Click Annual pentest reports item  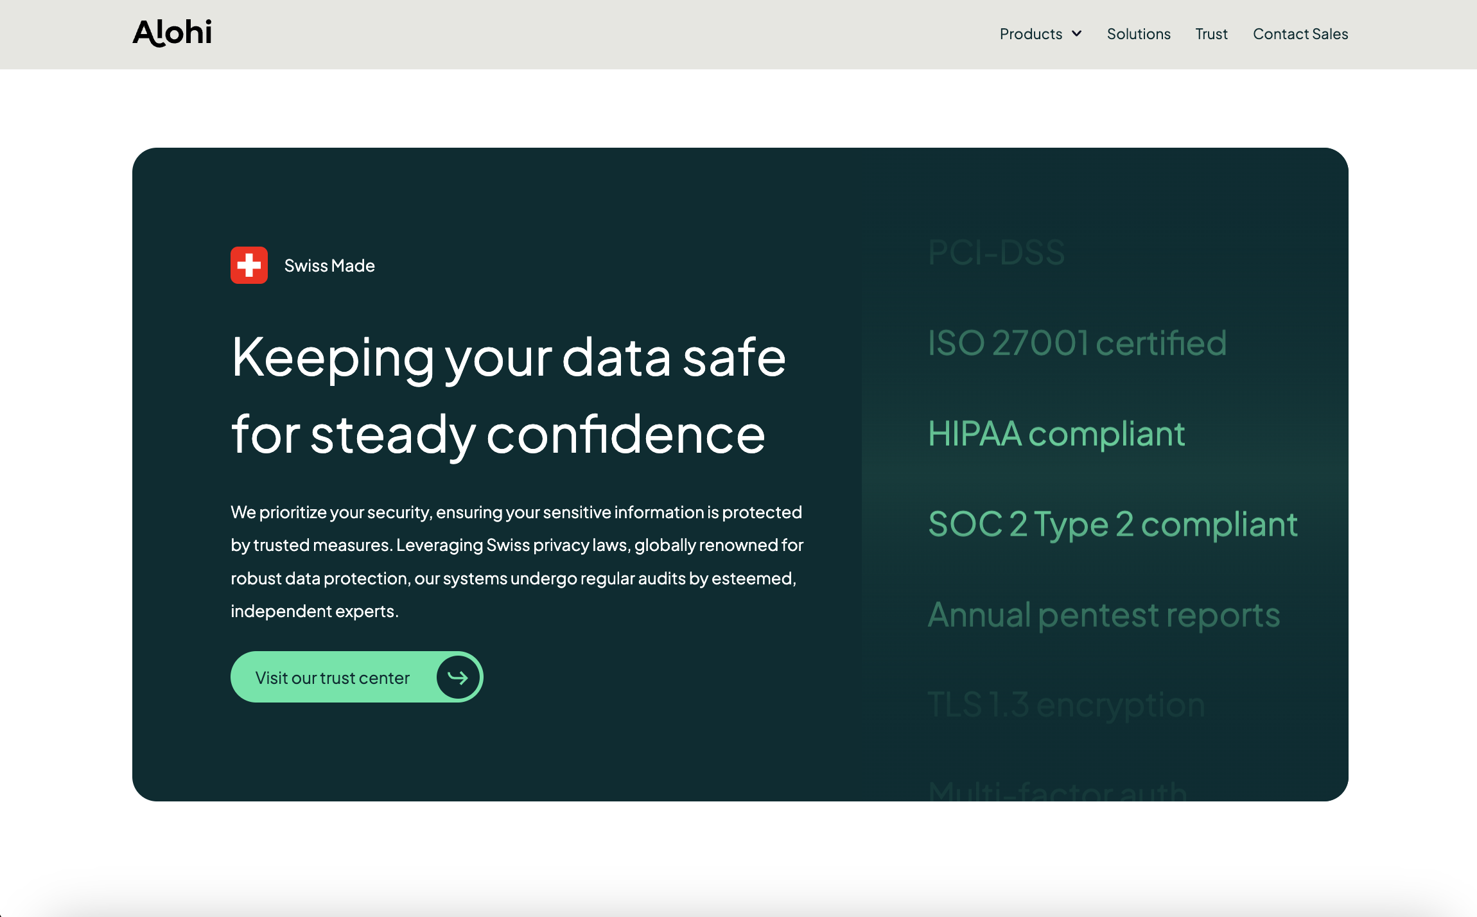[x=1103, y=615]
